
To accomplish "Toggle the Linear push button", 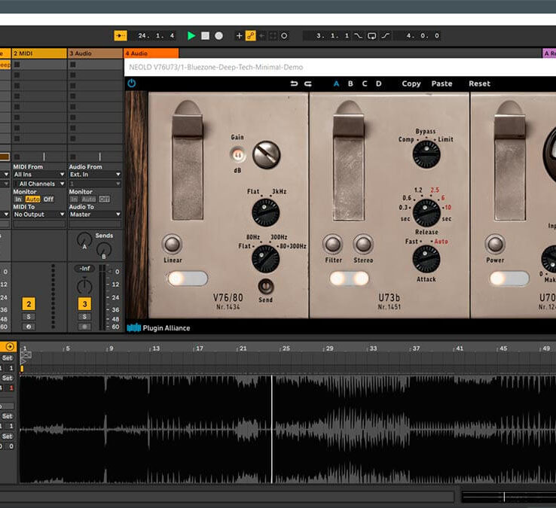I will pyautogui.click(x=173, y=244).
